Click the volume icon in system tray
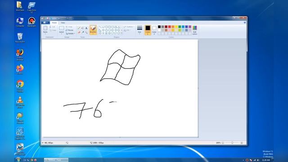 [x=258, y=160]
